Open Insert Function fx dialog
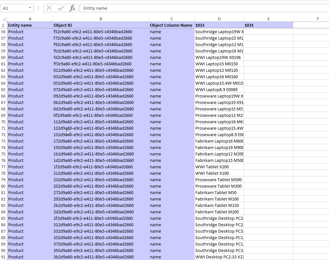329x260 pixels. pos(72,8)
